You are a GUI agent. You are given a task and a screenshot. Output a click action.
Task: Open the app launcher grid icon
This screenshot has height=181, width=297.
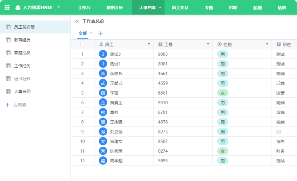click(7, 7)
